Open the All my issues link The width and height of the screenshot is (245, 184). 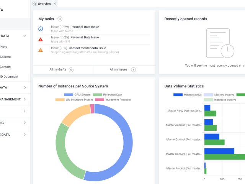[118, 70]
